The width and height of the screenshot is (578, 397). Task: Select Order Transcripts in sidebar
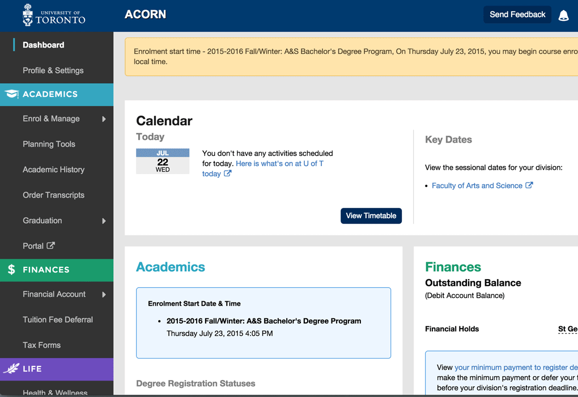click(x=53, y=195)
